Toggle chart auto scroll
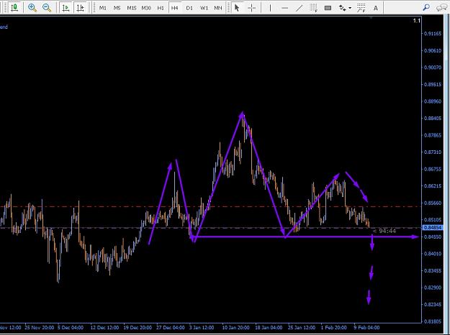450x335 pixels. (66, 8)
